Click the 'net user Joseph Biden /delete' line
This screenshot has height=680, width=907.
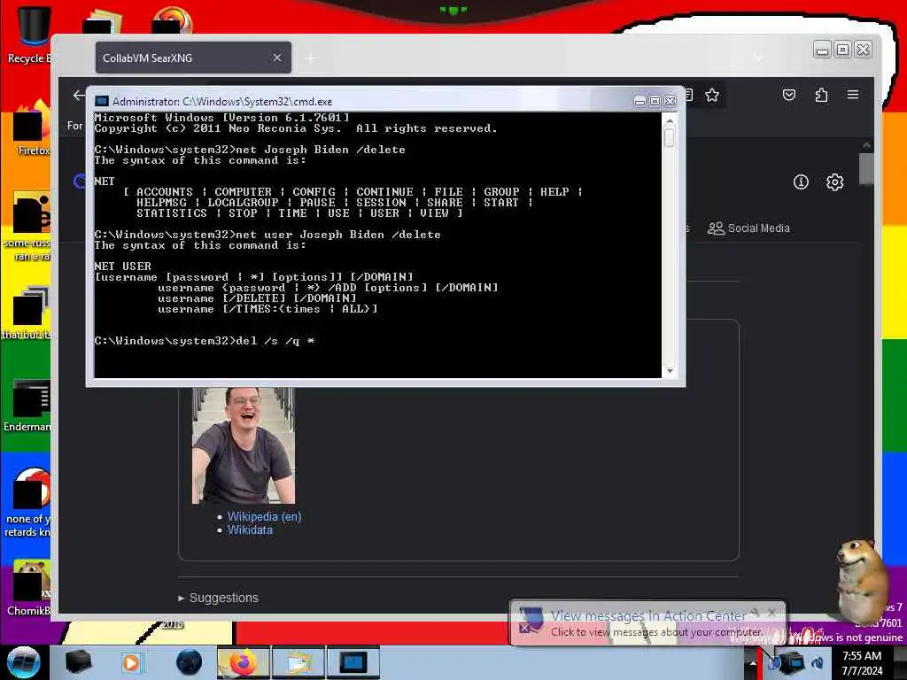(267, 234)
